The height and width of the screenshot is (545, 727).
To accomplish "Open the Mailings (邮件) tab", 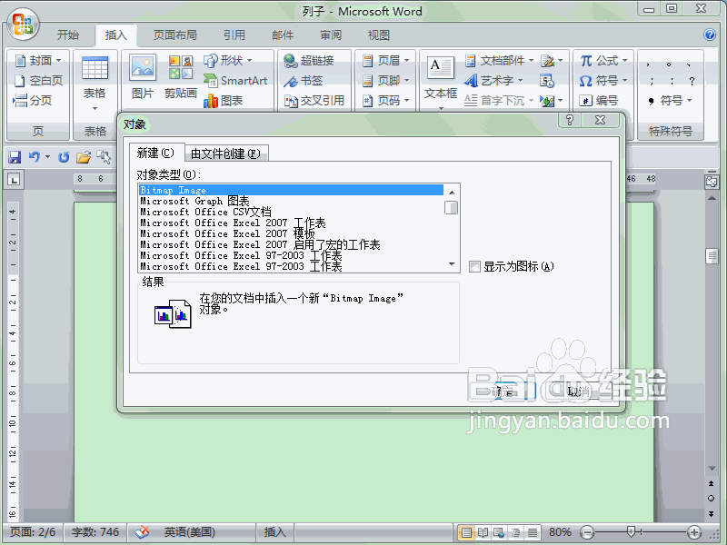I will pyautogui.click(x=283, y=35).
